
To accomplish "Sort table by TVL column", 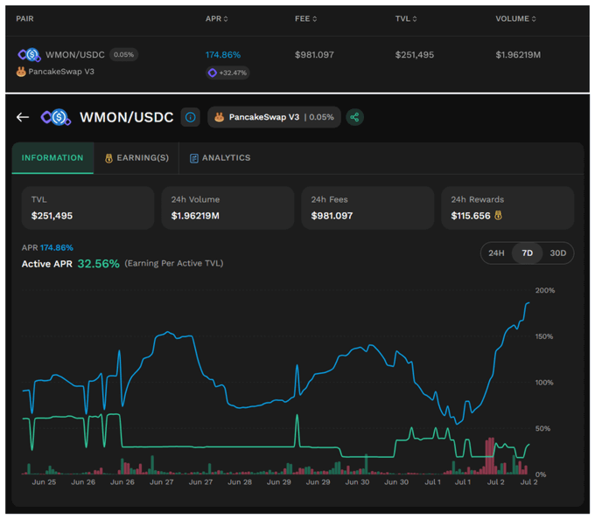I will tap(406, 18).
